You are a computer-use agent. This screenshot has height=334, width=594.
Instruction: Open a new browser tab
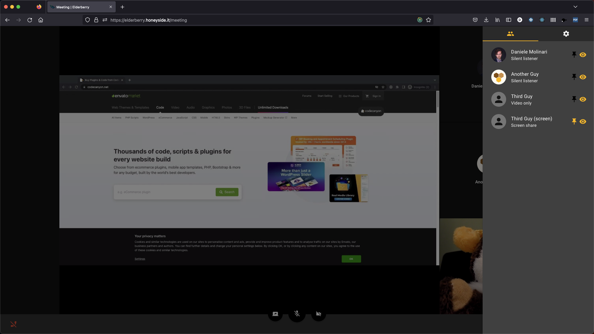122,7
